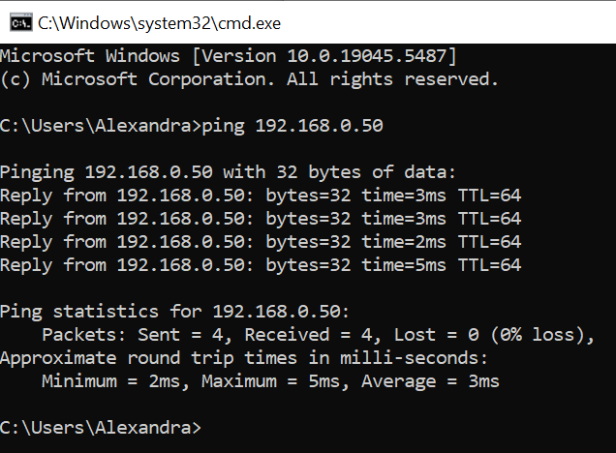Click the TTL=64 on the last reply
This screenshot has height=453, width=616.
click(x=489, y=265)
